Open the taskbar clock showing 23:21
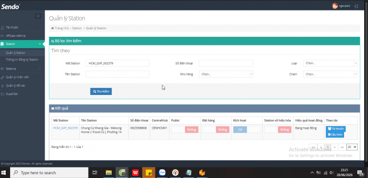Viewport: 368px width, 178px height. click(344, 173)
